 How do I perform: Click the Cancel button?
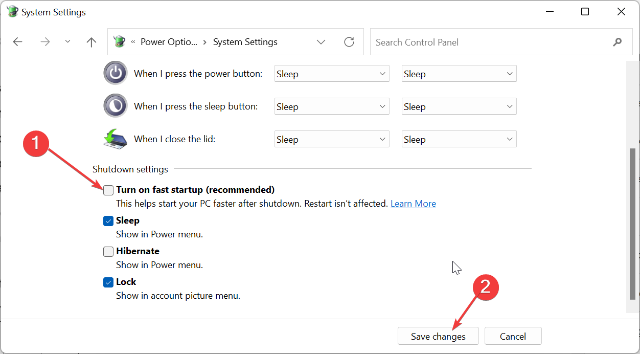coord(513,336)
